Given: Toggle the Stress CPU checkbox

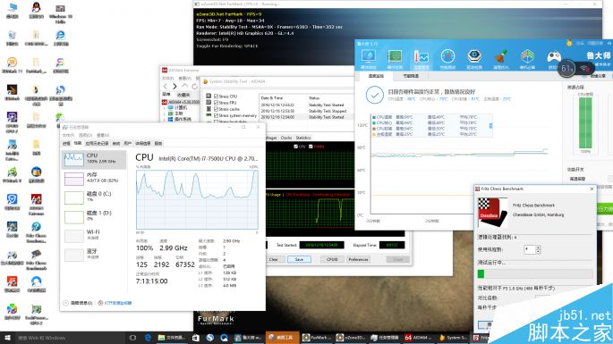Looking at the screenshot, I should click(x=216, y=96).
